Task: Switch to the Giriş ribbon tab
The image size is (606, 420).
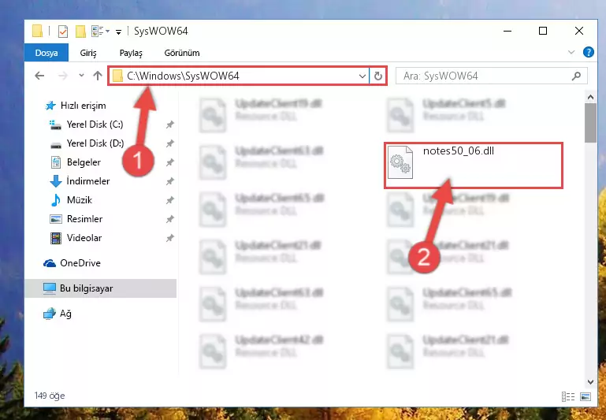Action: [88, 53]
